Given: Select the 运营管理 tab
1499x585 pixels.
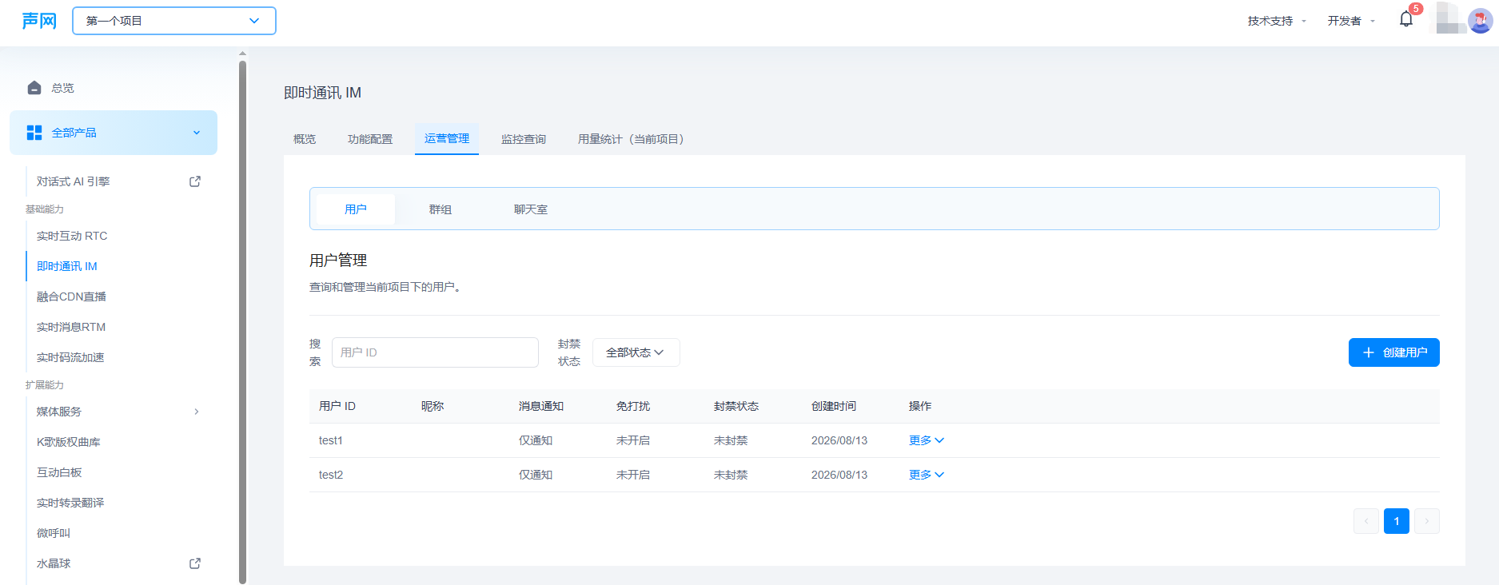Looking at the screenshot, I should tap(447, 139).
